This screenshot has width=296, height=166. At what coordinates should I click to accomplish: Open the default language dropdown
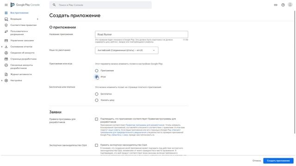(x=127, y=50)
